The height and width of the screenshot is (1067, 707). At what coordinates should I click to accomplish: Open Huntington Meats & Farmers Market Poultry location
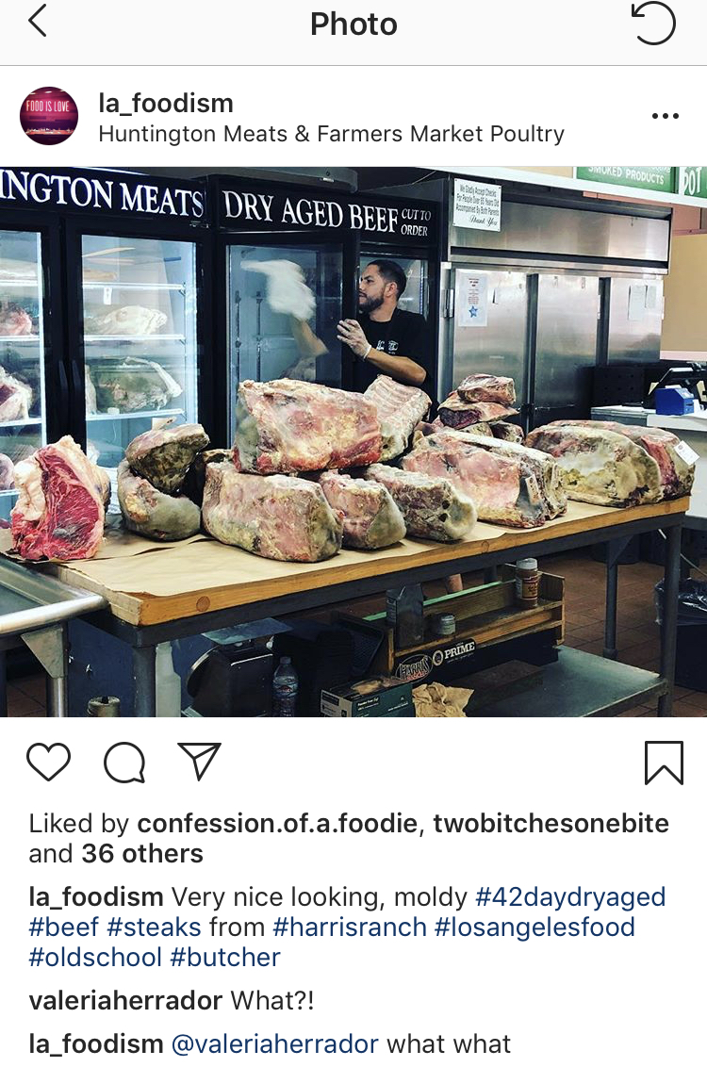point(332,134)
